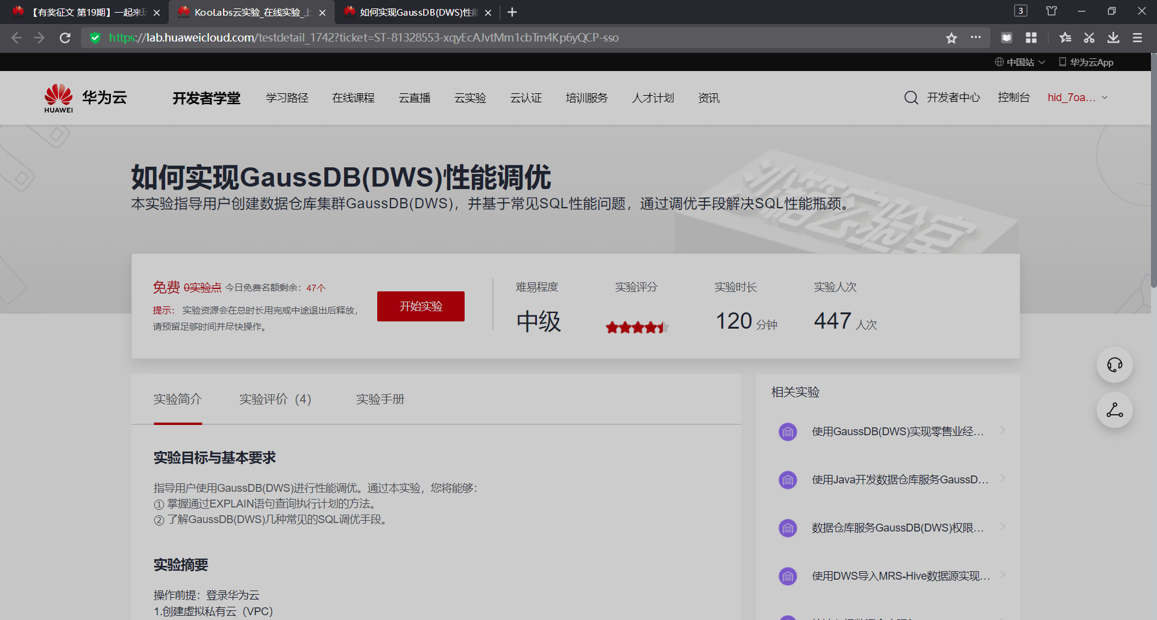This screenshot has width=1157, height=620.
Task: Select the 实验手册 tab
Action: point(380,399)
